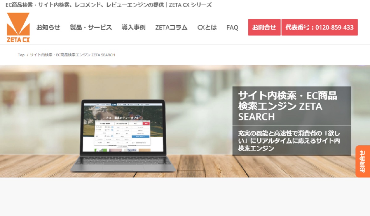The image size is (370, 216).
Task: Go to 導入事例 page
Action: 134,27
